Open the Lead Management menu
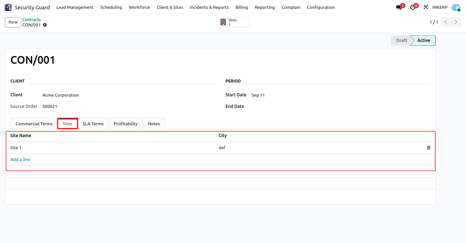The height and width of the screenshot is (243, 466). (x=75, y=7)
